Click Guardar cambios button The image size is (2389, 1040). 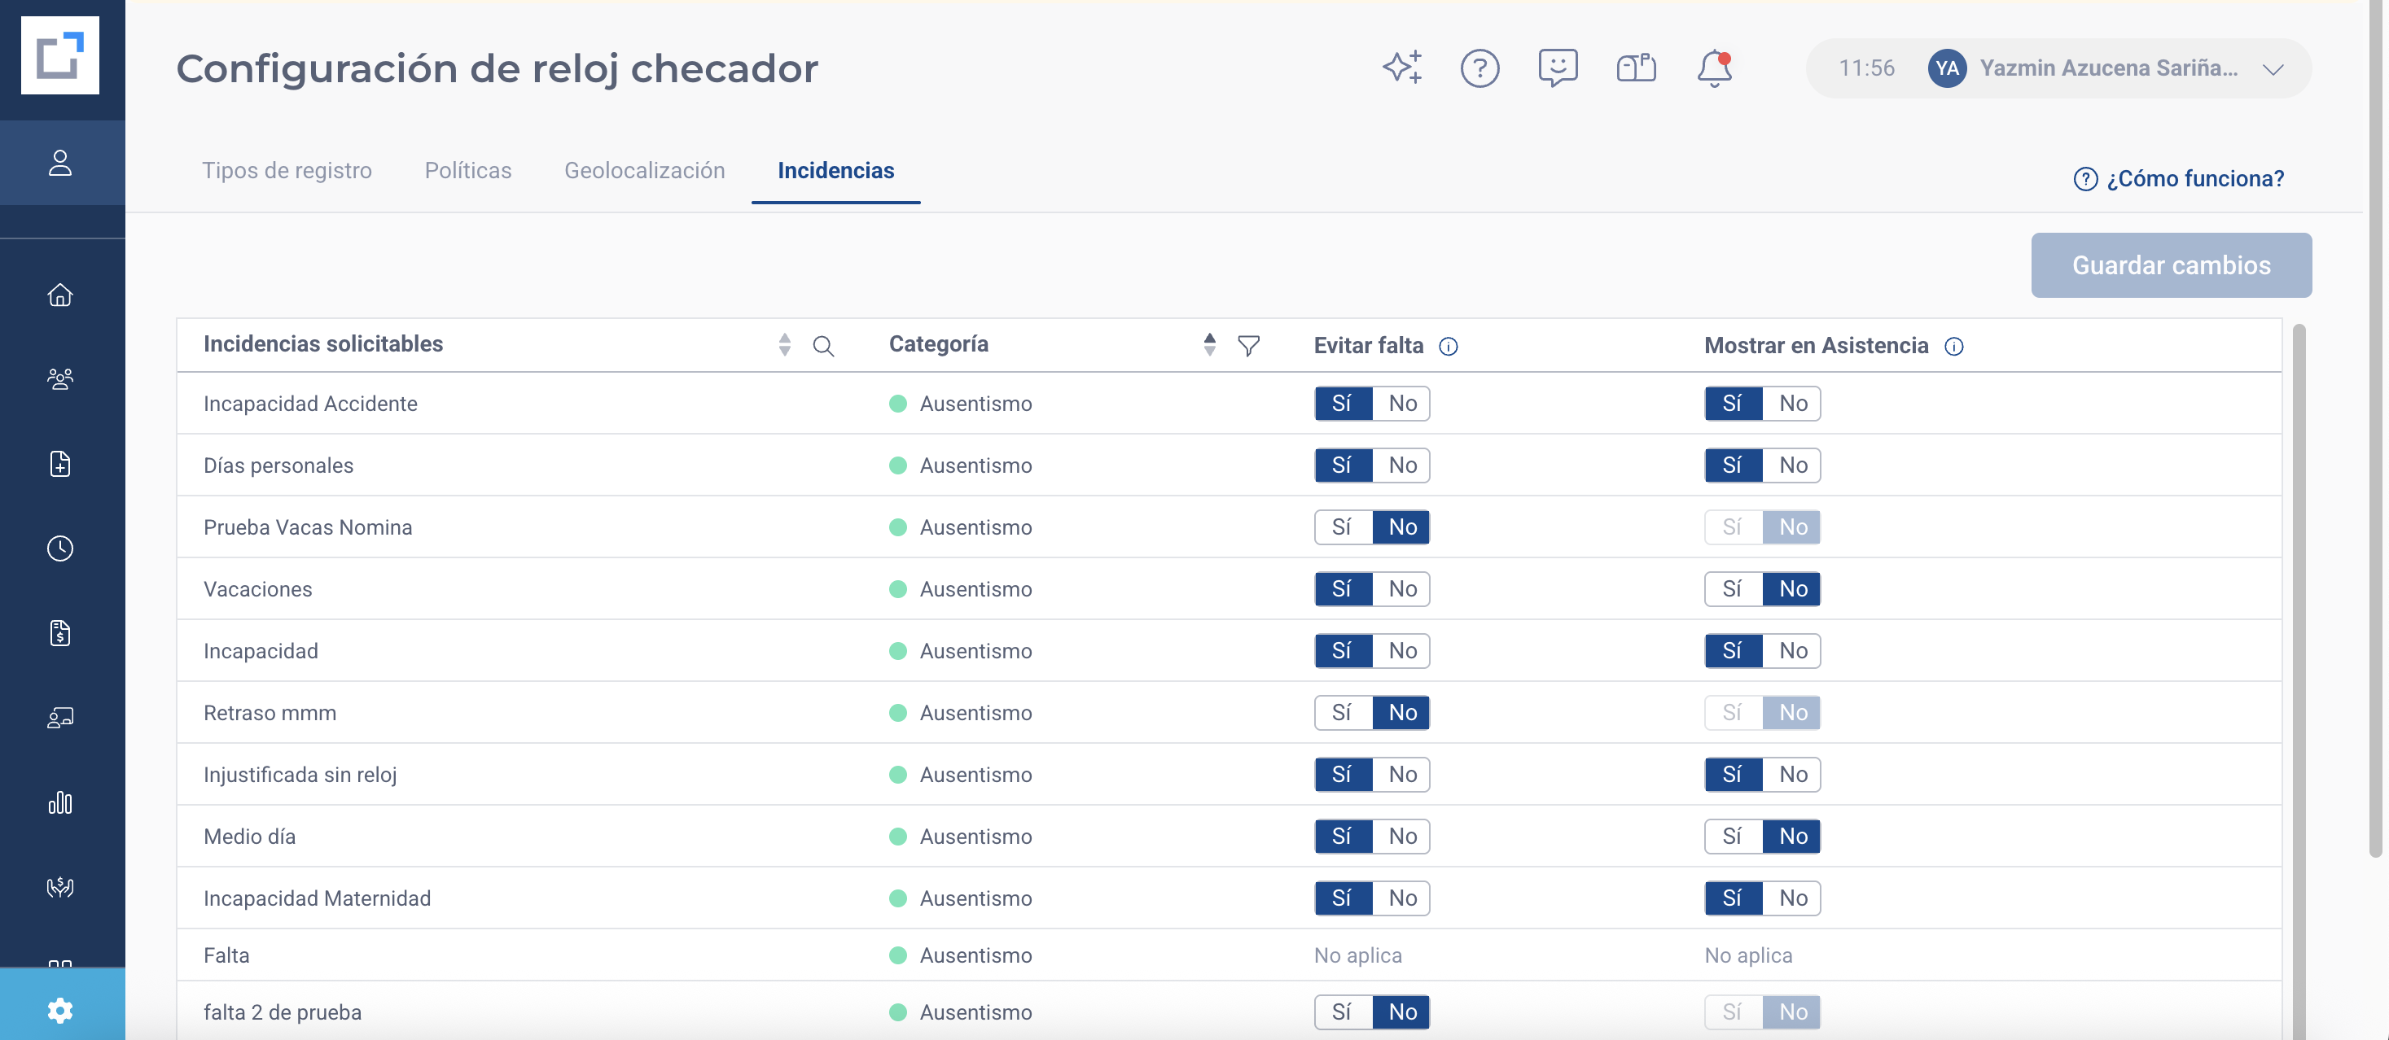[2170, 265]
